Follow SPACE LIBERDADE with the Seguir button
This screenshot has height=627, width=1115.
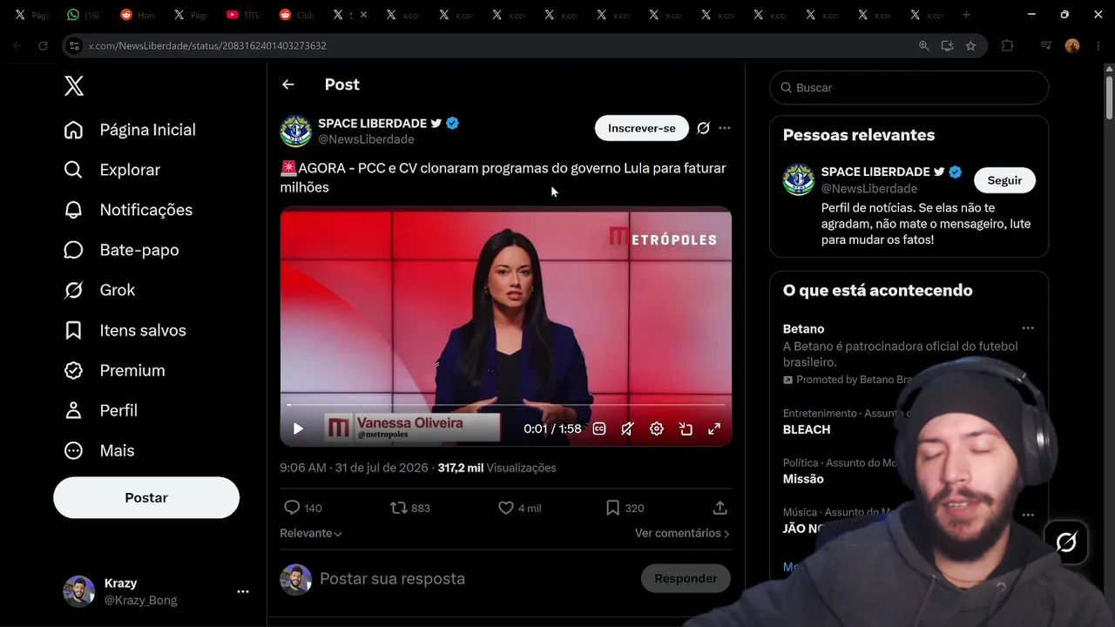coord(1004,180)
